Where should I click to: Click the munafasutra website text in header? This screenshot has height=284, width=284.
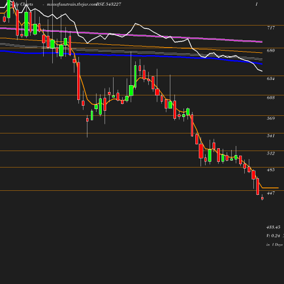click(x=72, y=5)
